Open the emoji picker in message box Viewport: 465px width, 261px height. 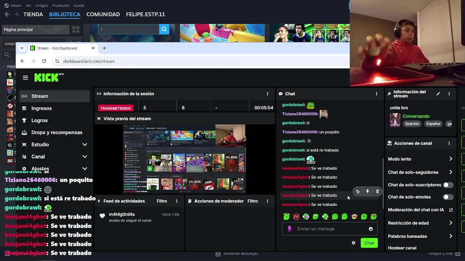point(371,229)
